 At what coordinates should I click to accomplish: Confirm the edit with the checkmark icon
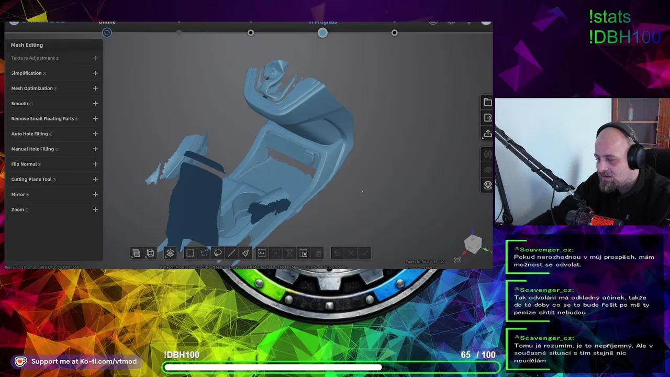365,253
